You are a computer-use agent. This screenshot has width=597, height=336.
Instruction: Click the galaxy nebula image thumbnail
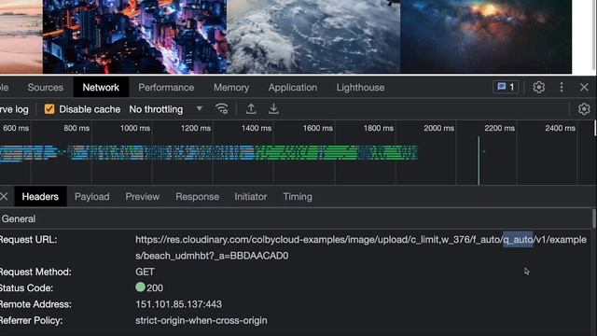(486, 36)
